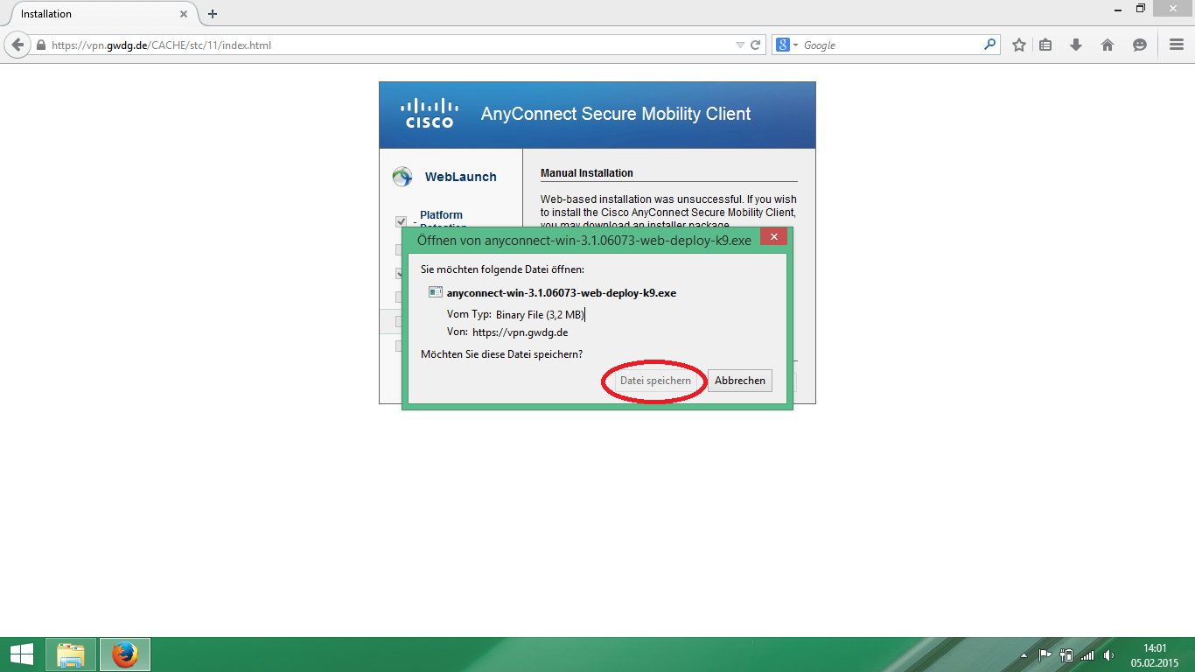Image resolution: width=1195 pixels, height=672 pixels.
Task: Show bookmarks list icon
Action: click(1045, 45)
